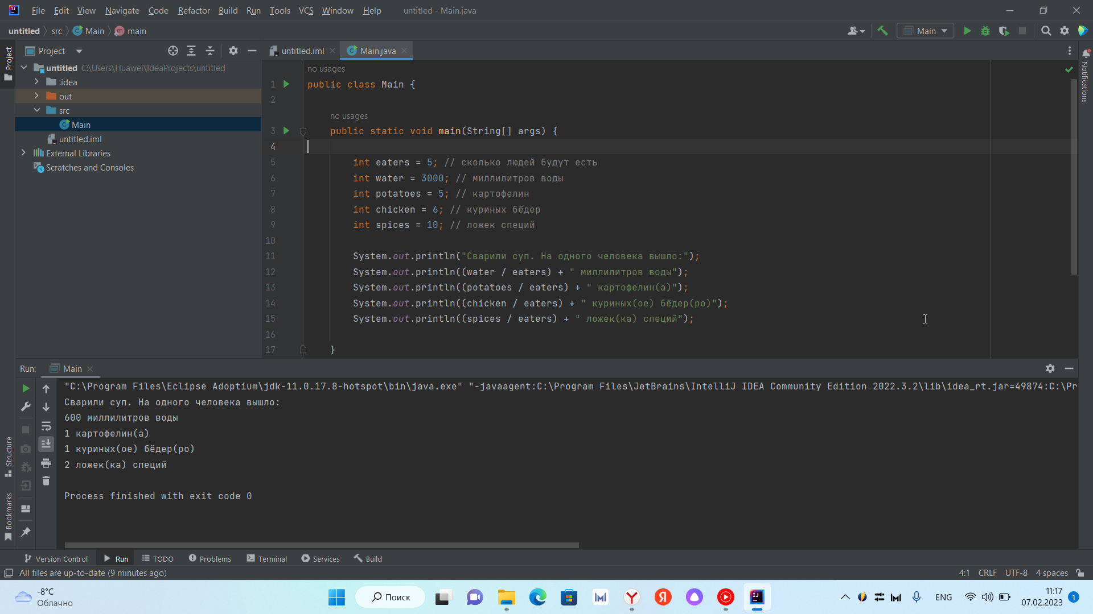Expand the External Libraries node

[23, 153]
